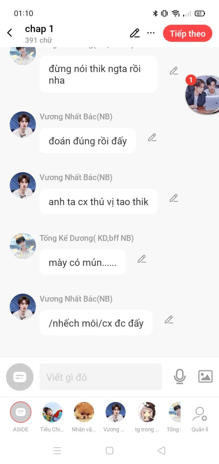This screenshot has width=219, height=464.
Task: Edit the message 'đừng nói thik ngta rồi nha'
Action: (174, 71)
